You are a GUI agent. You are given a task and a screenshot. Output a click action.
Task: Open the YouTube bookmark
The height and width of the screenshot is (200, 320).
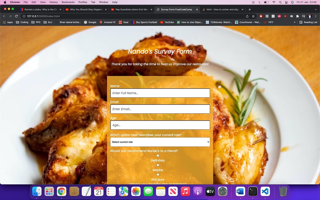(x=167, y=22)
